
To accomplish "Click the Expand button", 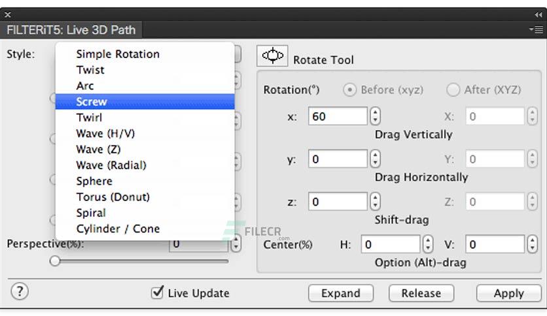I will (x=341, y=293).
